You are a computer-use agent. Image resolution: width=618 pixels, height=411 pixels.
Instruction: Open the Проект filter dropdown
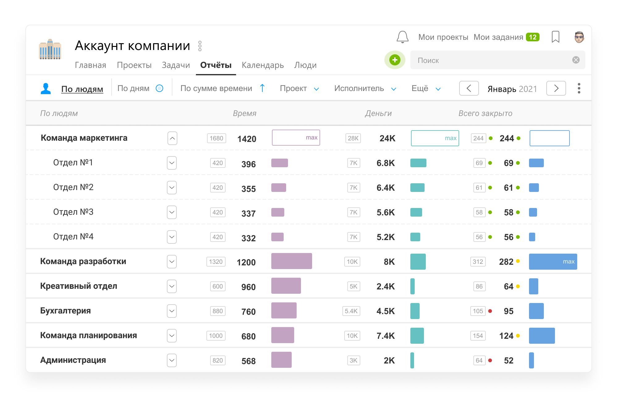pyautogui.click(x=299, y=89)
